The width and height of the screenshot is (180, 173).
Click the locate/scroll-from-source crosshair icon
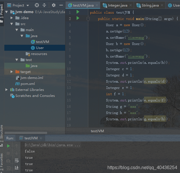click(x=37, y=5)
